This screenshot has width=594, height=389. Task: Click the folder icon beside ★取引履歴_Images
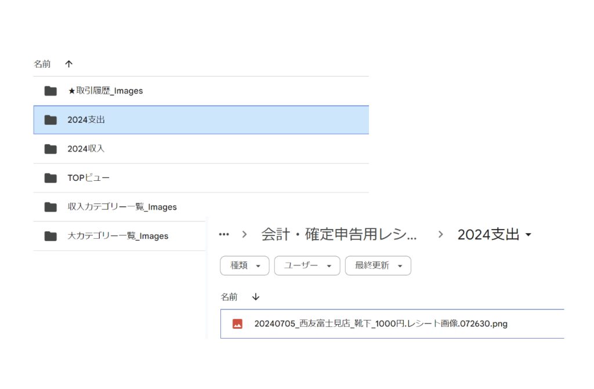[50, 91]
